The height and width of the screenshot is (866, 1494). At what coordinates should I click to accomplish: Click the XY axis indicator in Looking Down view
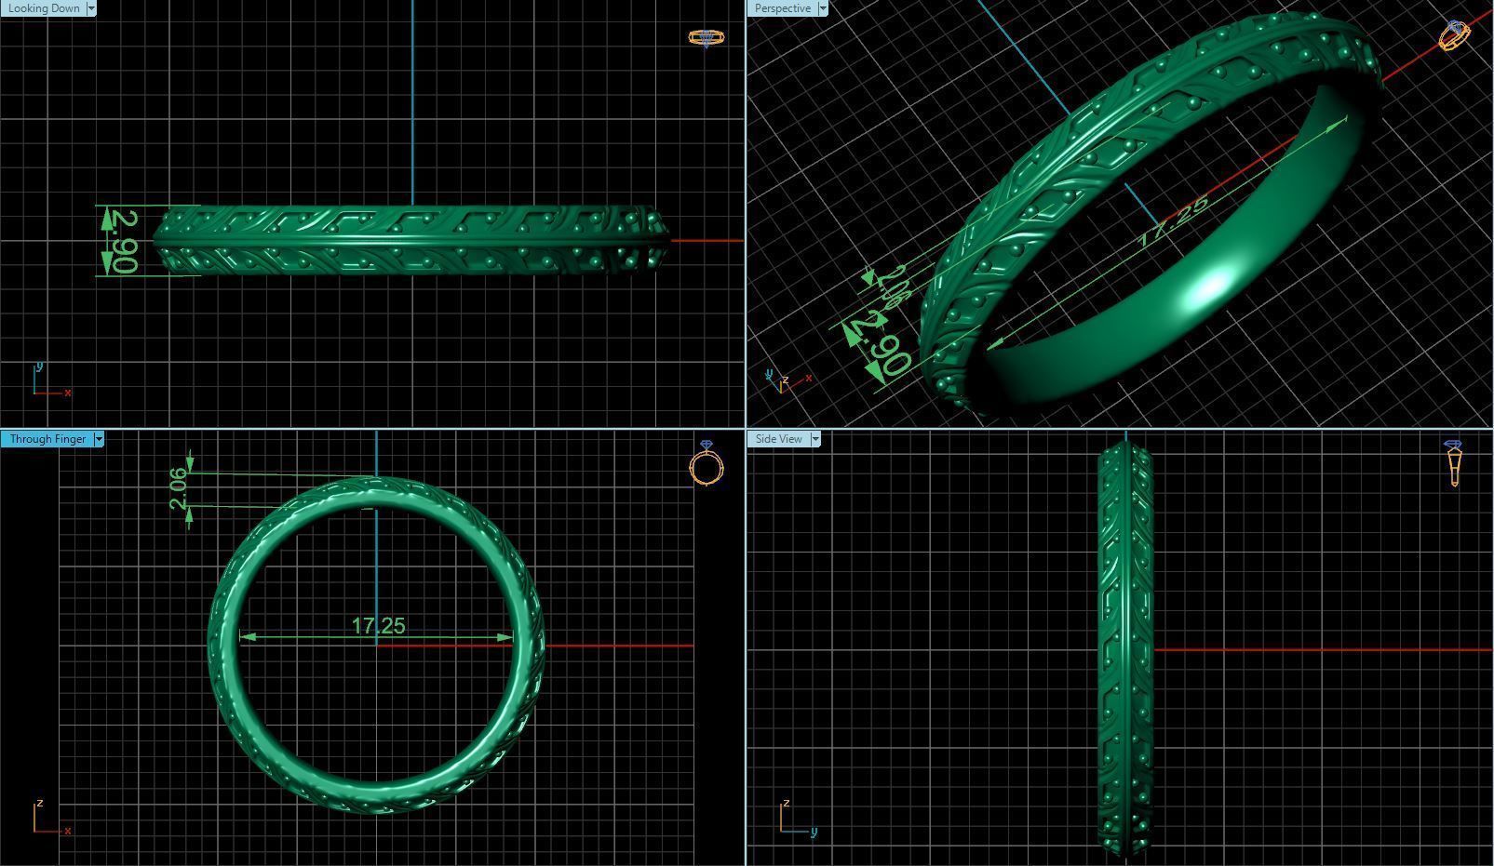[x=51, y=380]
